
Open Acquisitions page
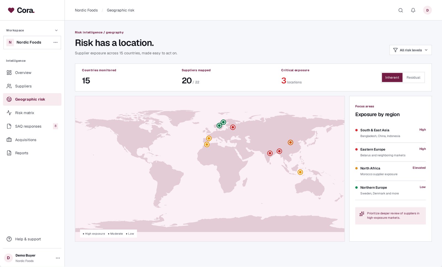tap(32, 140)
